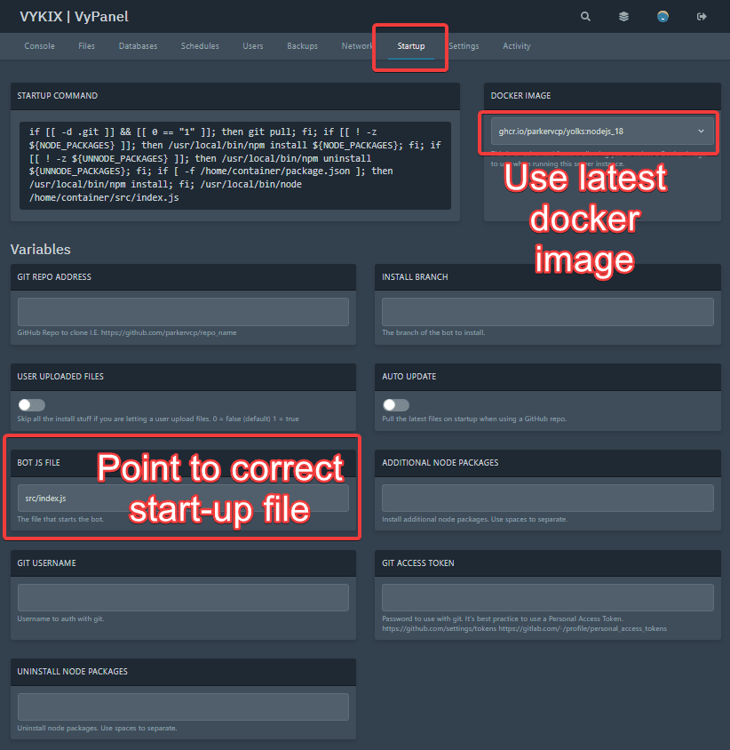Screen dimensions: 730x750
Task: Click the server layers stack icon
Action: click(x=623, y=17)
